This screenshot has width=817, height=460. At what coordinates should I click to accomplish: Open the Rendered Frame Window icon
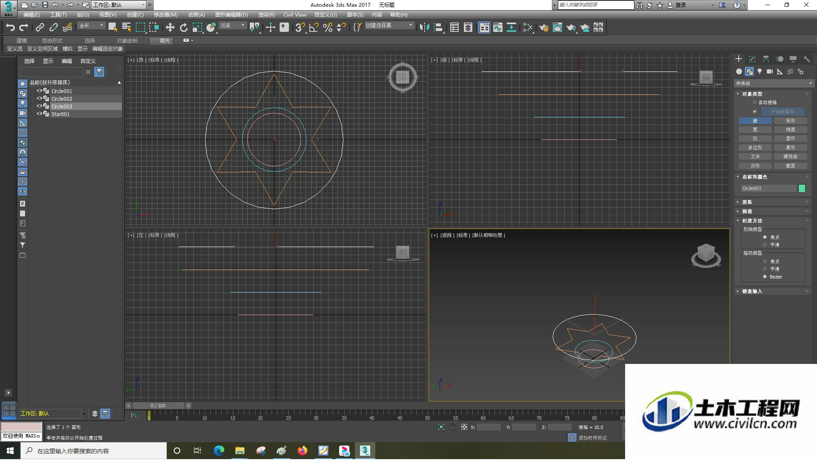pyautogui.click(x=557, y=28)
